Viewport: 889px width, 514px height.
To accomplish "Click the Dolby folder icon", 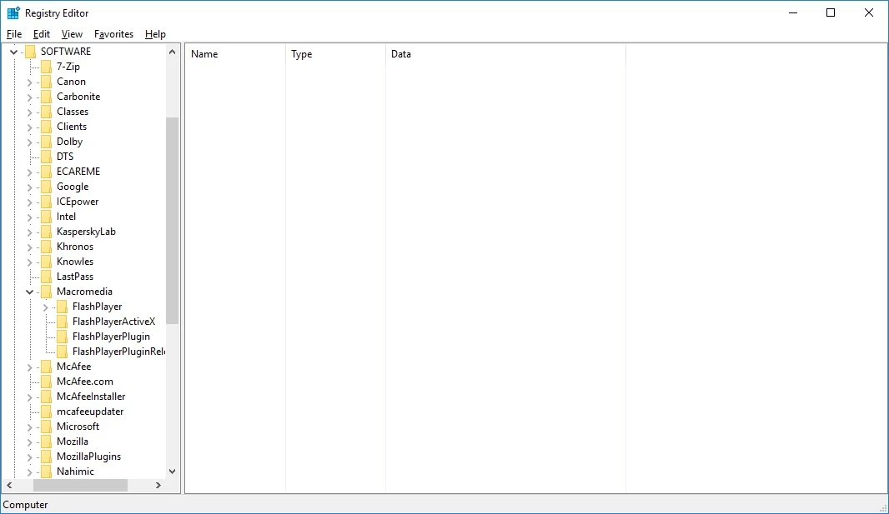I will (47, 142).
